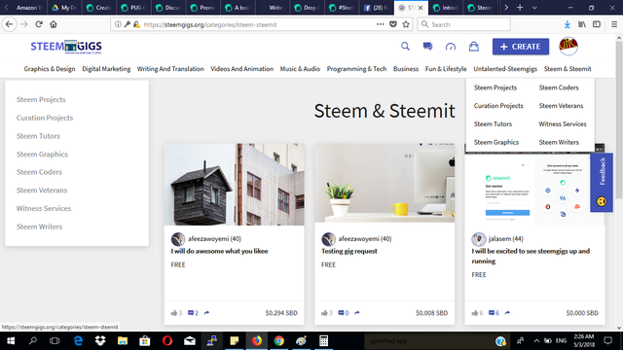
Task: Expand Writing And Translation category menu
Action: [x=170, y=69]
